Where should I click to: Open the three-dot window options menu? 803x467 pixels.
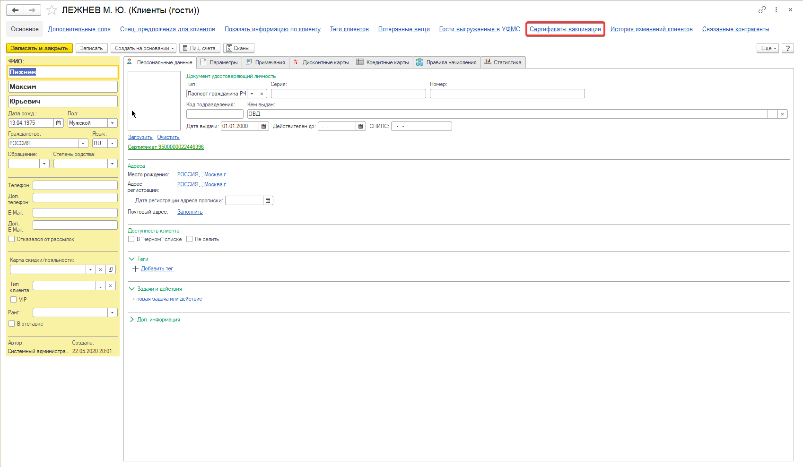pos(776,9)
